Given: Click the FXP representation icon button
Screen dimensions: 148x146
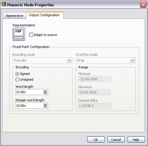Looking at the screenshot, I should pos(19,34).
